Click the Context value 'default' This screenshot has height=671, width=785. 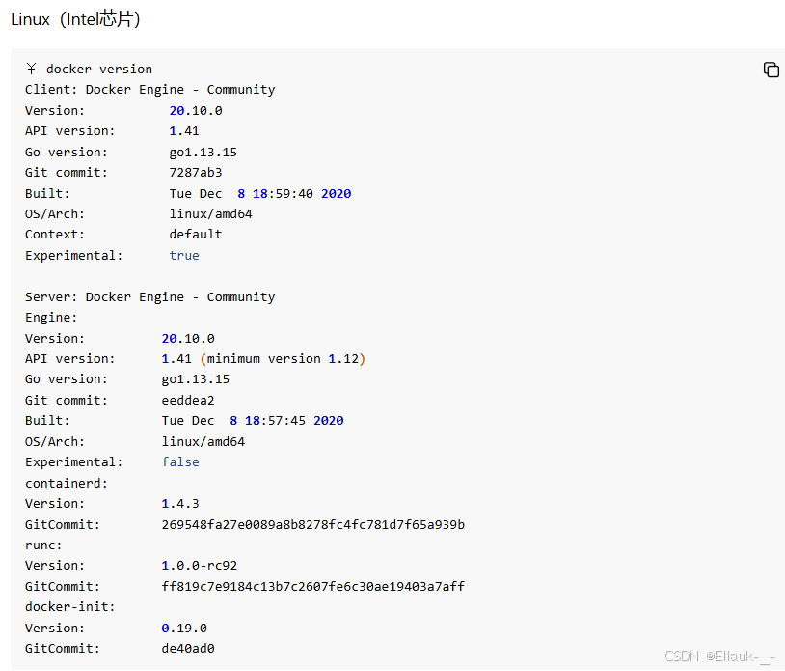coord(195,235)
